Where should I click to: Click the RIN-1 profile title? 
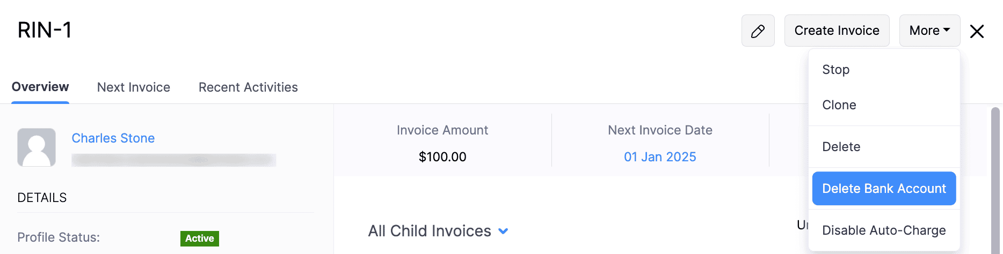tap(45, 30)
